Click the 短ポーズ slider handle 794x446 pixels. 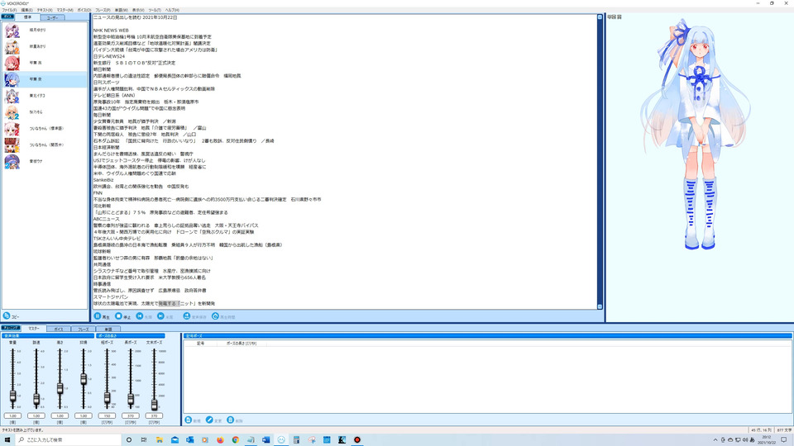(107, 398)
